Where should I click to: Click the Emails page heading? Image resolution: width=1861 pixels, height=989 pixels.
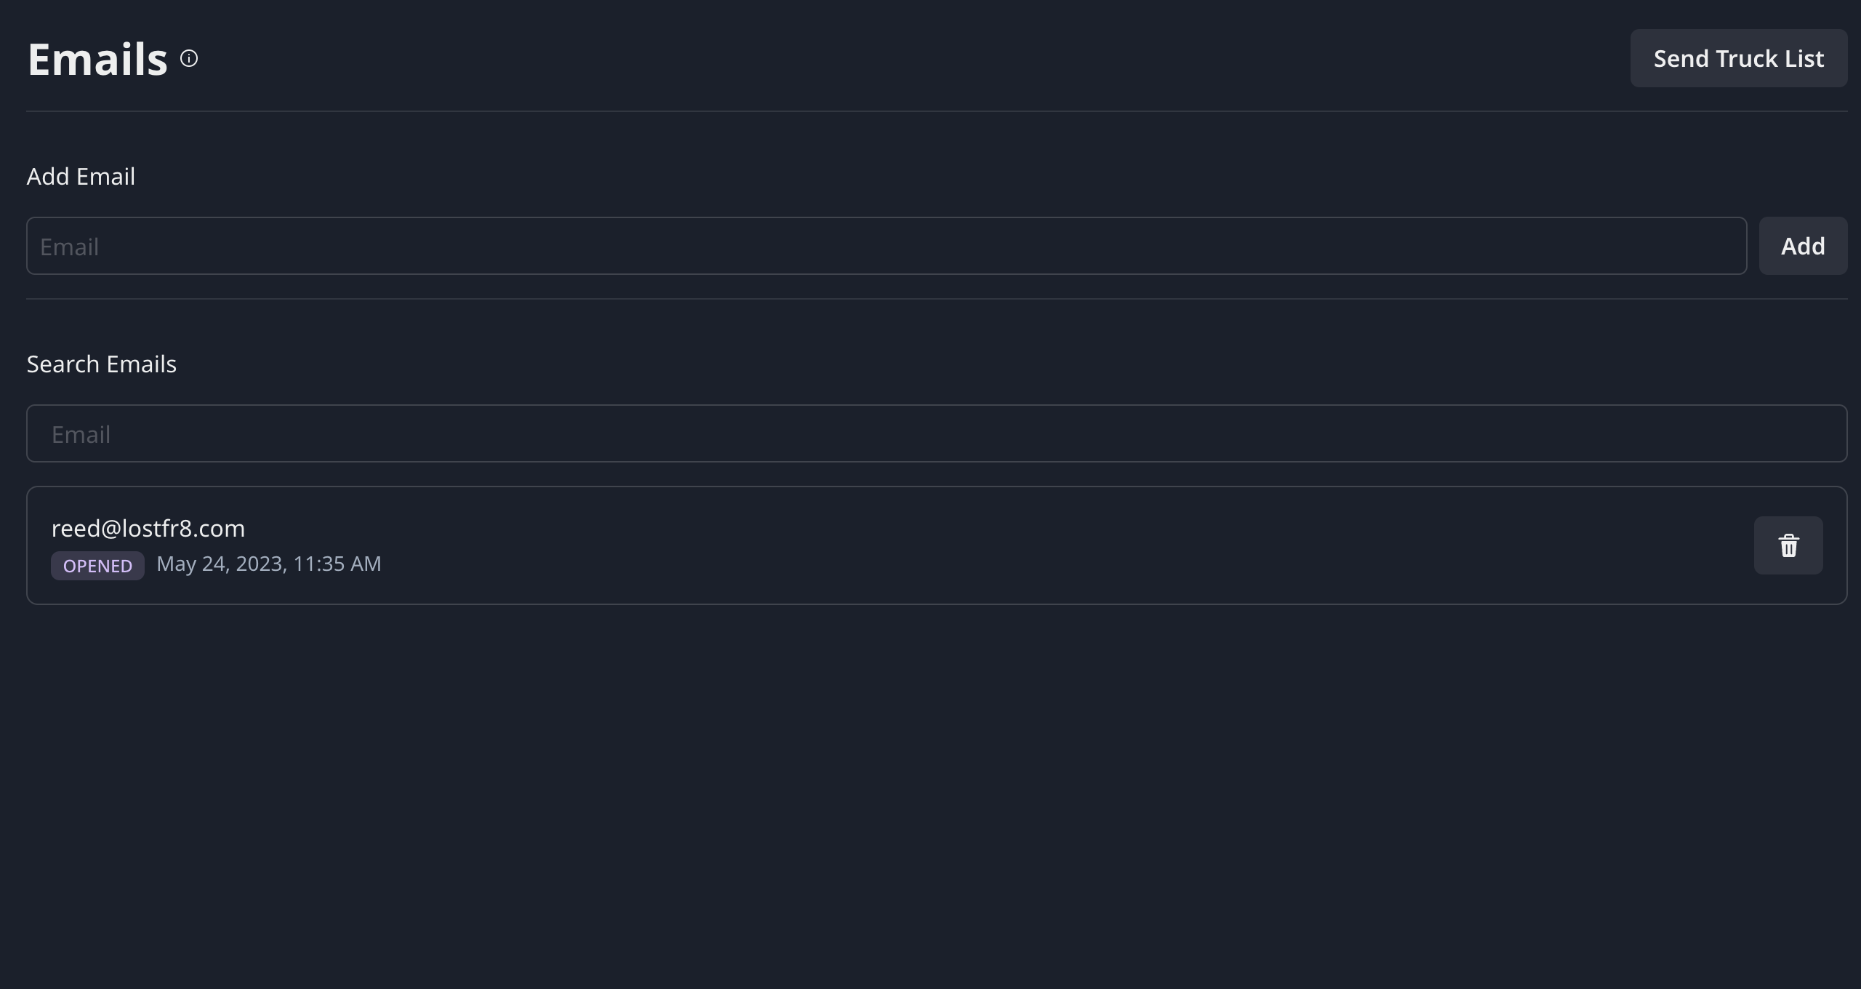click(x=97, y=59)
